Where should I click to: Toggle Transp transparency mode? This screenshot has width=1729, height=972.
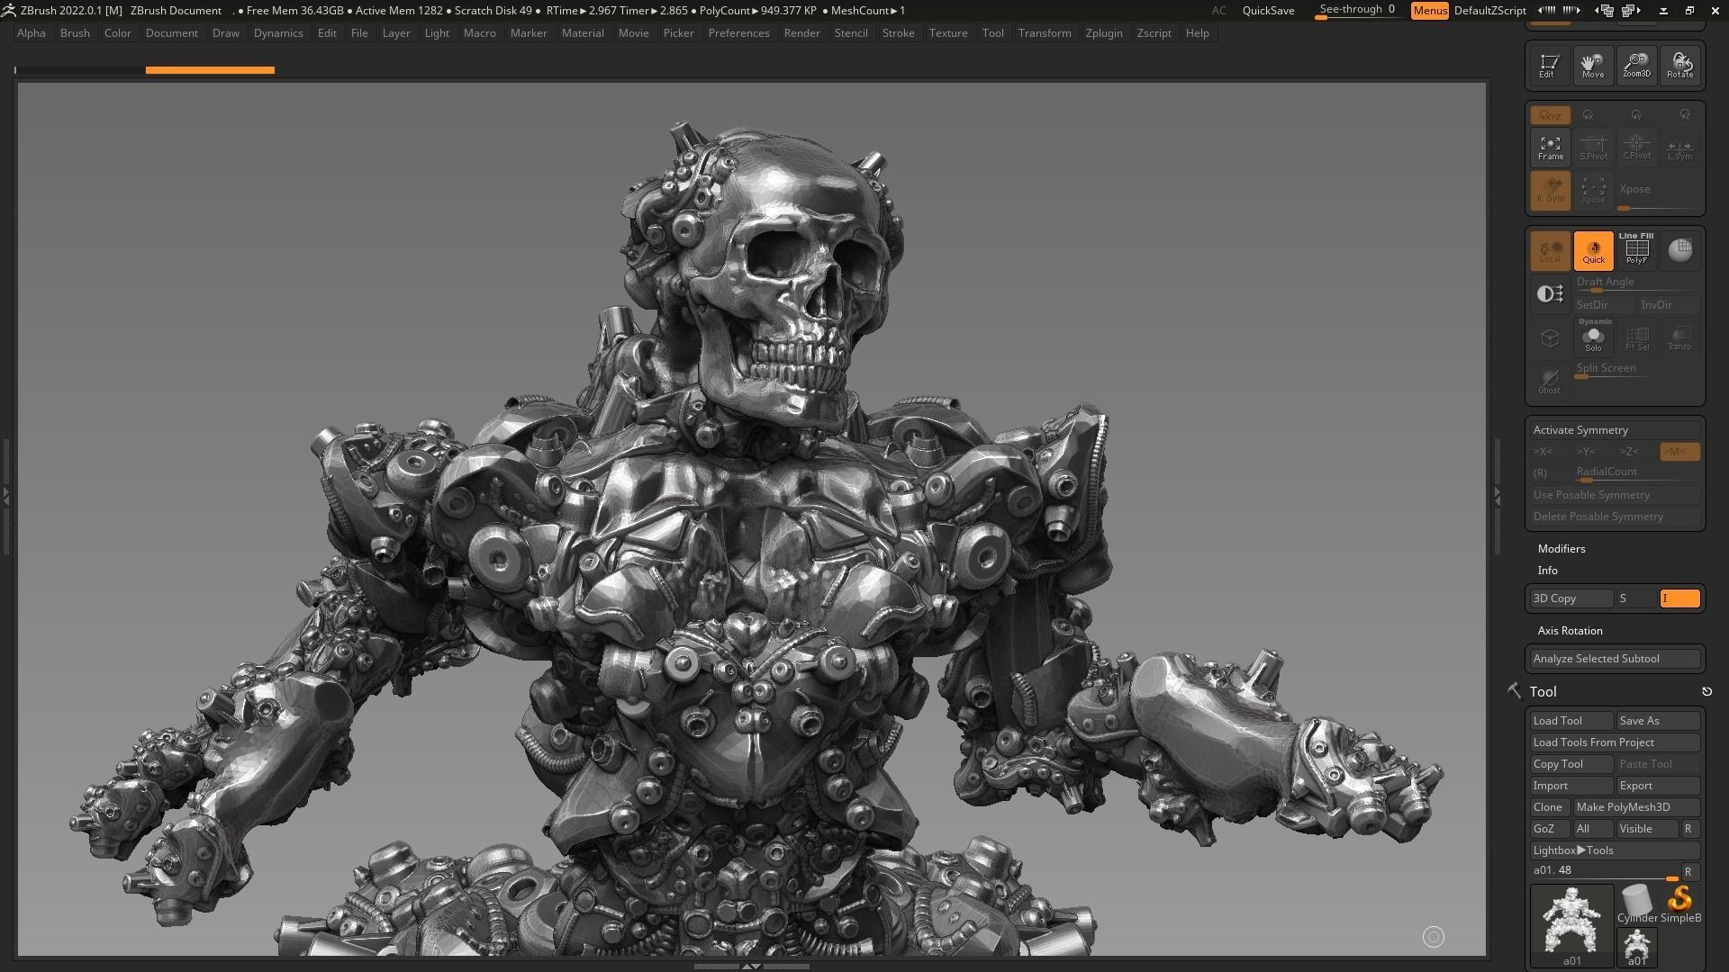[1679, 337]
